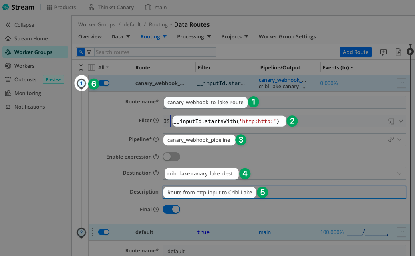
Task: Toggle the Final switch off
Action: 171,209
